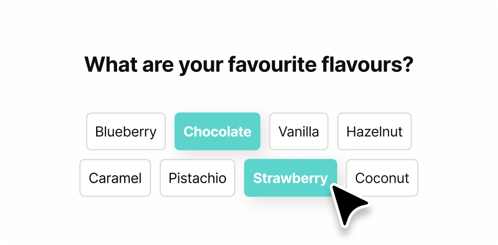Click the word 'flavours' in the heading
The height and width of the screenshot is (245, 498).
[x=360, y=66]
